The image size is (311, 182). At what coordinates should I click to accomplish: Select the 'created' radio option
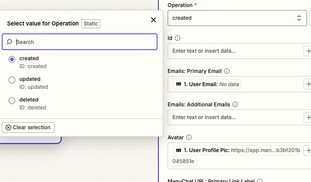[x=12, y=60]
